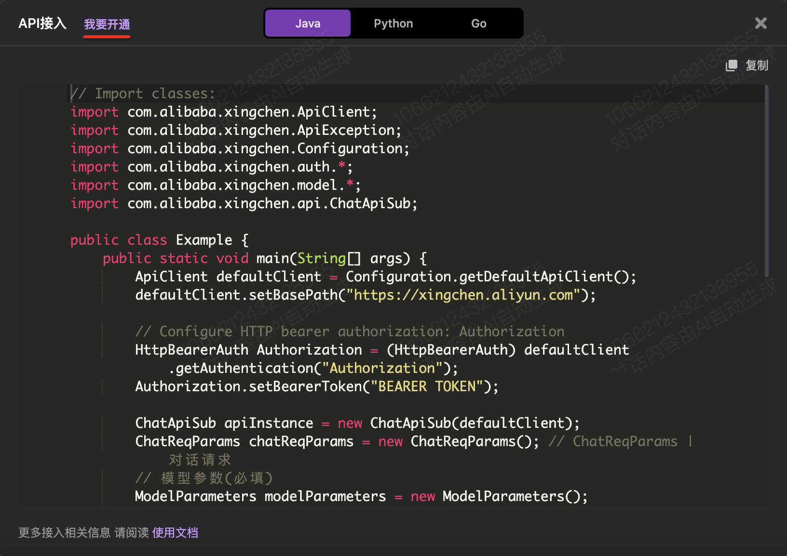Click the import xingchen.model.* line
The height and width of the screenshot is (556, 787).
(216, 185)
